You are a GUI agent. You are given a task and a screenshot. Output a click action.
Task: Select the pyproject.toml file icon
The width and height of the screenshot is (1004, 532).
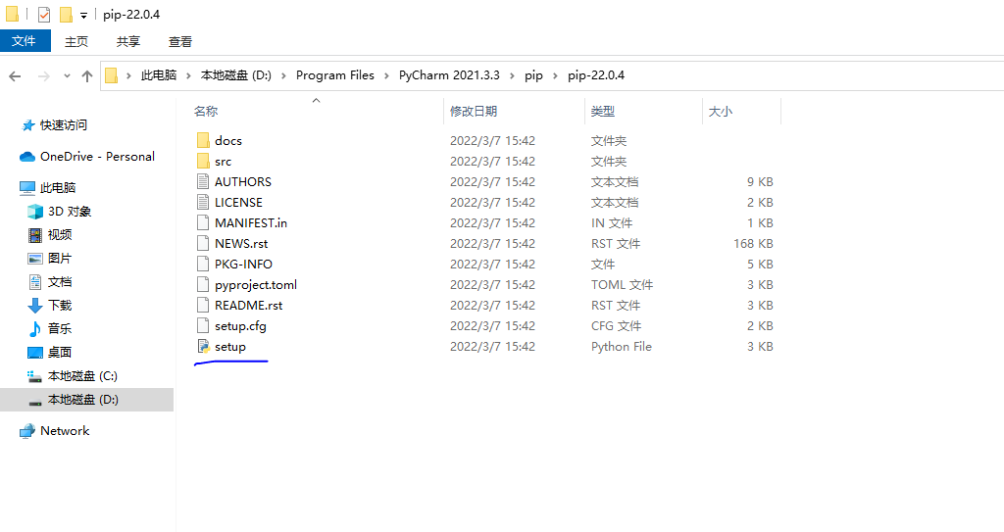203,284
